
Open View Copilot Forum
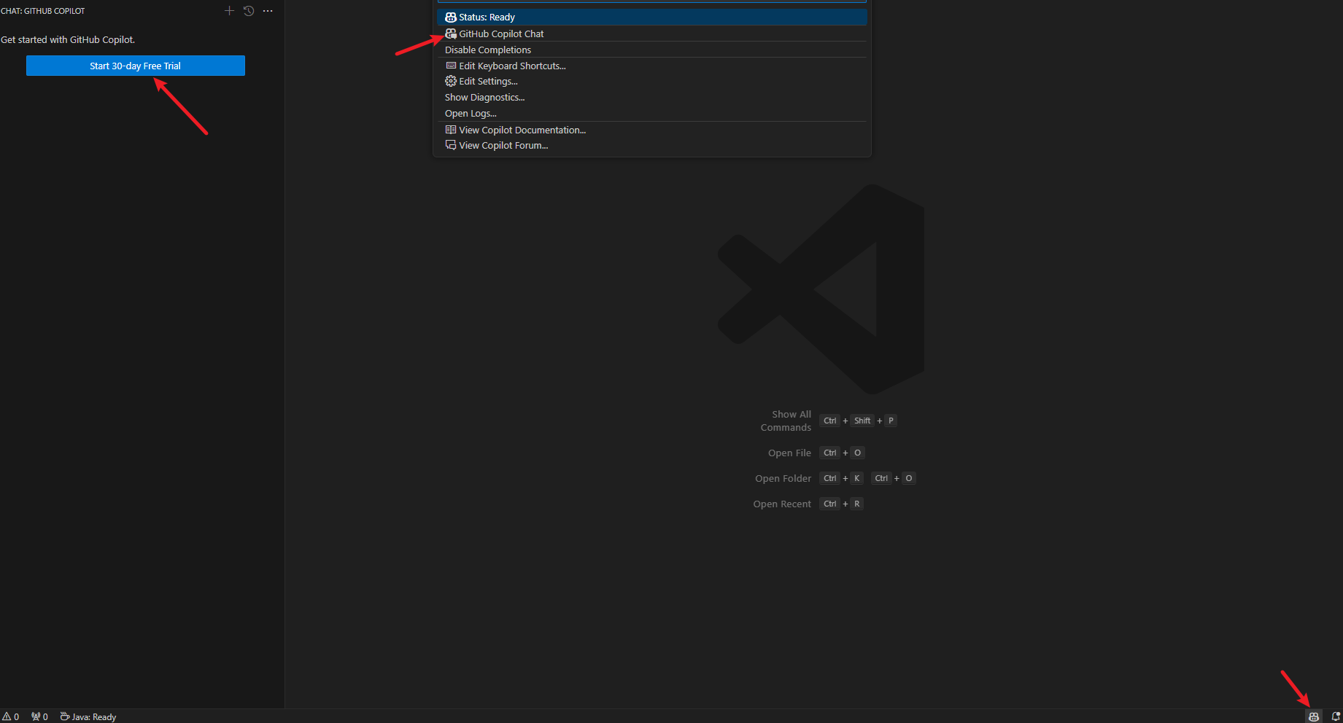coord(652,146)
